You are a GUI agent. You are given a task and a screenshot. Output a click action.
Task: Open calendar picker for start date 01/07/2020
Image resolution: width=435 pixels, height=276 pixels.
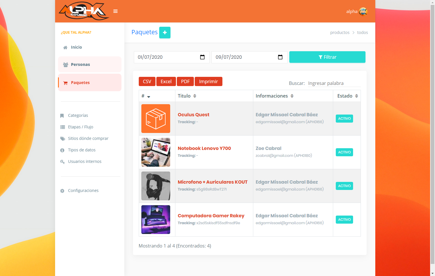coord(202,57)
